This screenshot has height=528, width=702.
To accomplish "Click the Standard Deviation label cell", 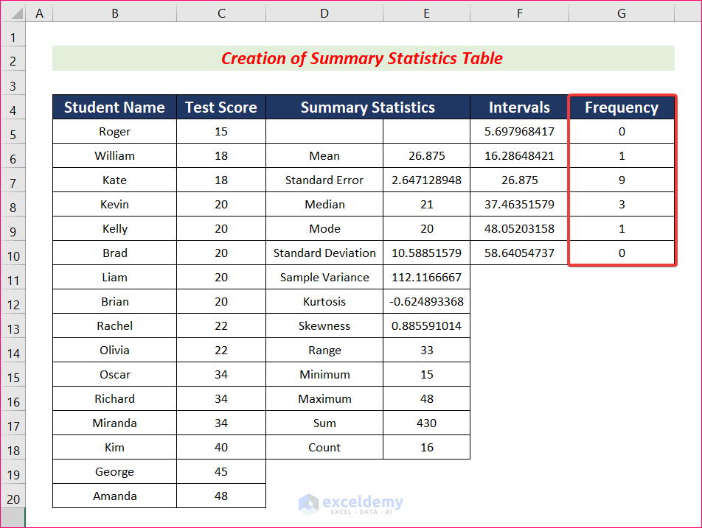I will point(324,253).
